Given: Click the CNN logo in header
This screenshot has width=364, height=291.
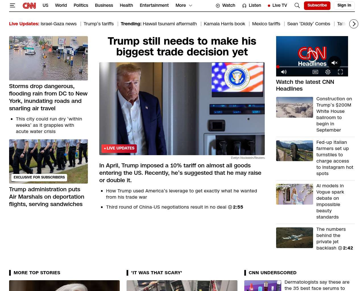Looking at the screenshot, I should click(x=29, y=5).
